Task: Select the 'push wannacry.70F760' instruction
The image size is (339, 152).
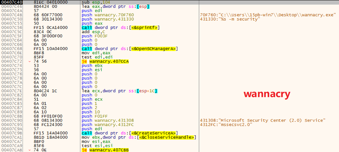Action: pyautogui.click(x=108, y=15)
